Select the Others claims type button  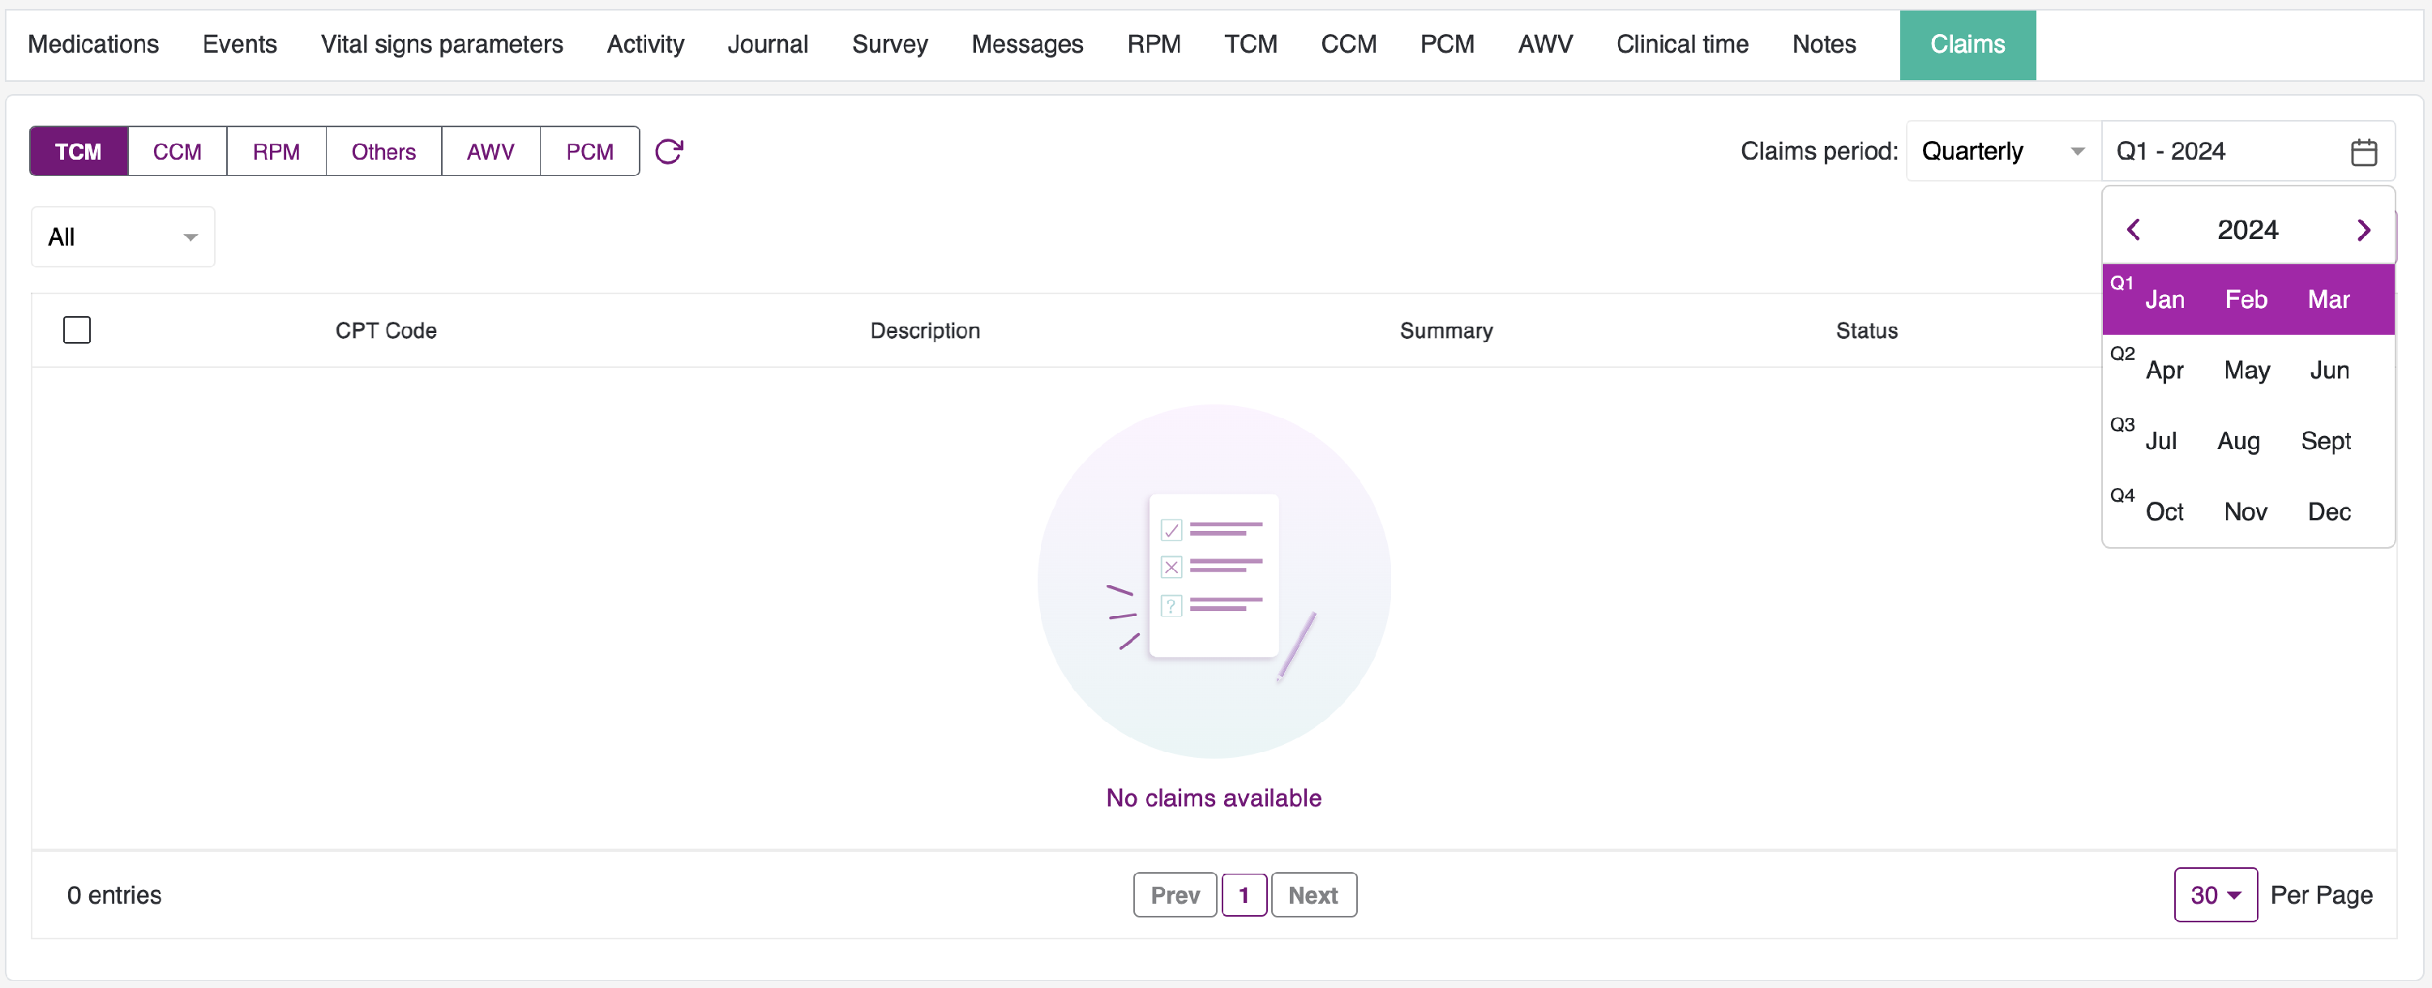pos(383,151)
